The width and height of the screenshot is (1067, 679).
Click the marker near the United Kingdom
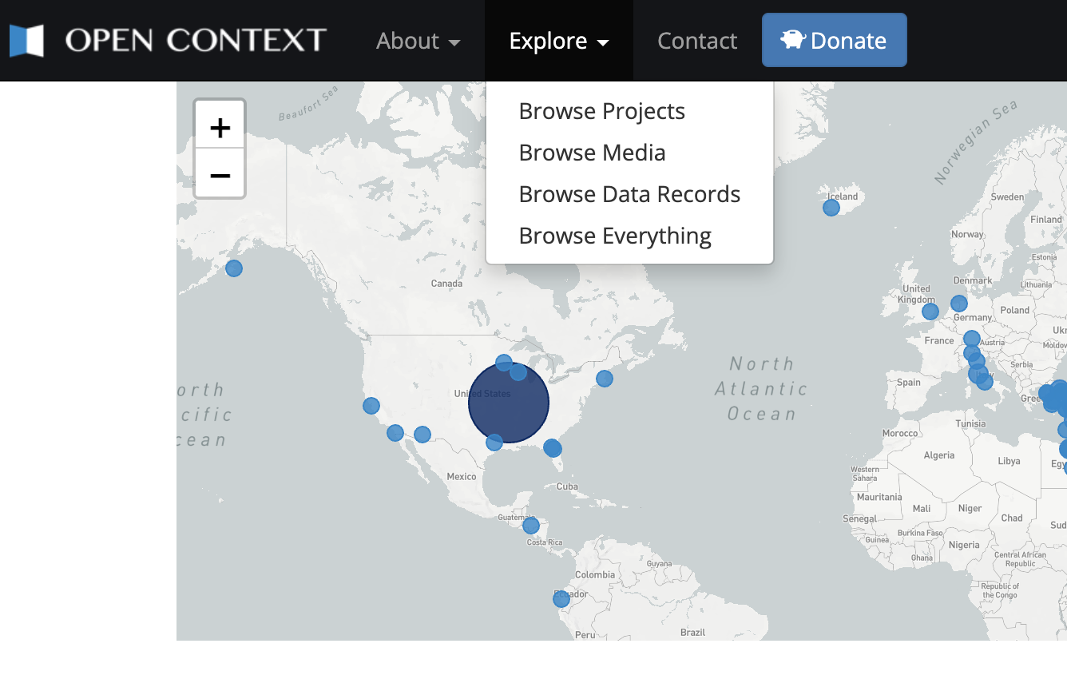930,312
